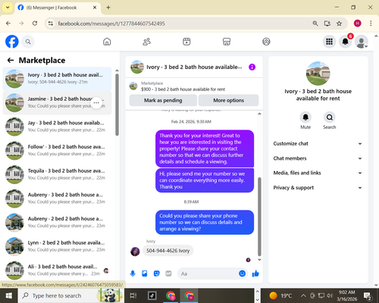Bookmark this page star icon
This screenshot has height=303, width=379.
[339, 23]
